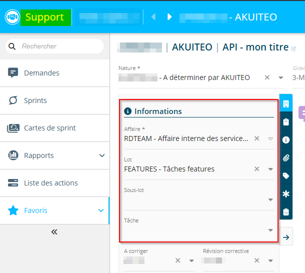Select the asterisk icon in the side strip

(286, 194)
